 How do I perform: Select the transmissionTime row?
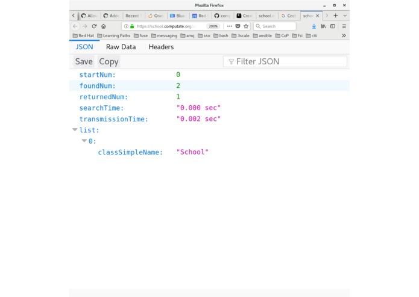point(210,119)
